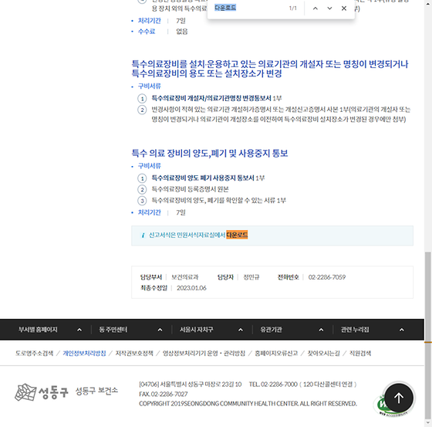Expand 유관기관 footer menu
Viewport: 432px width, 427px height.
[x=292, y=330]
